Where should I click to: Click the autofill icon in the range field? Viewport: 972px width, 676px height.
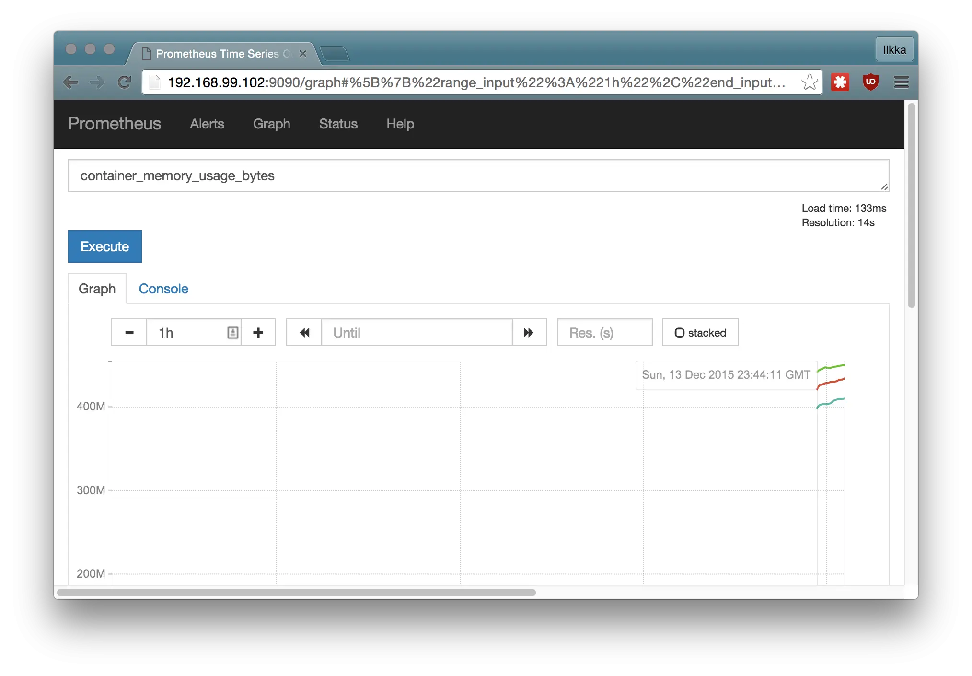pyautogui.click(x=232, y=333)
